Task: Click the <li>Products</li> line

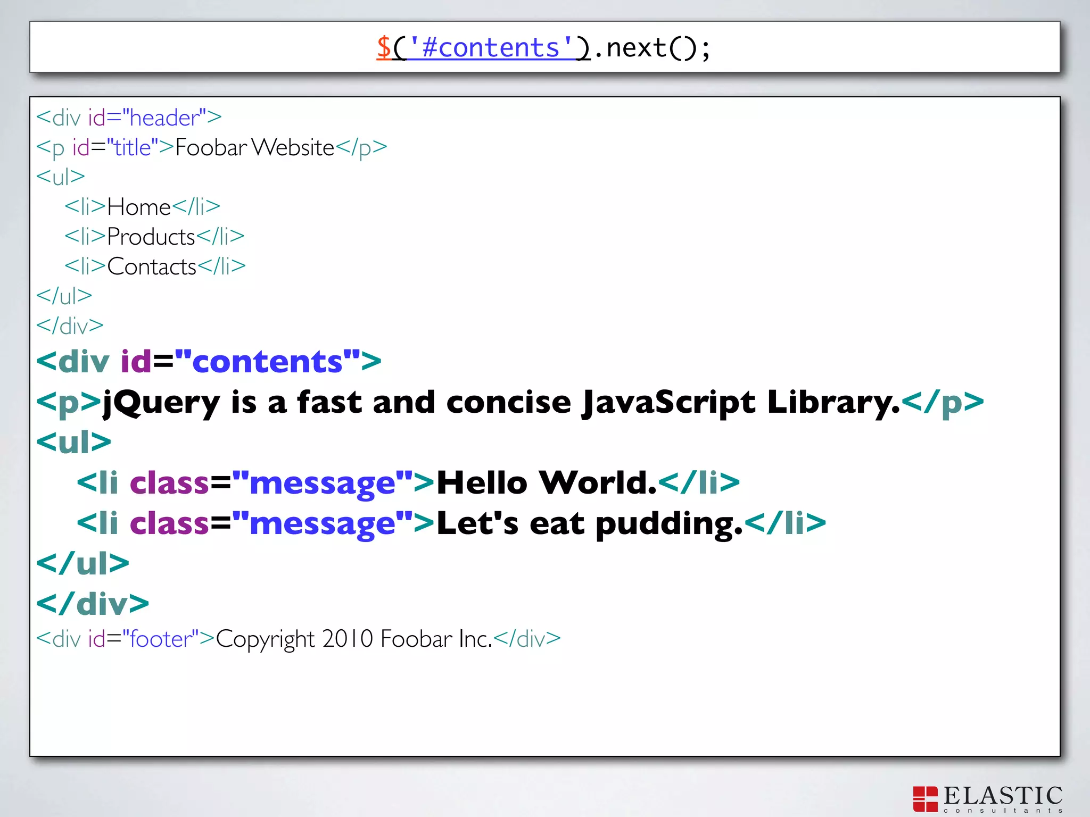Action: point(154,237)
